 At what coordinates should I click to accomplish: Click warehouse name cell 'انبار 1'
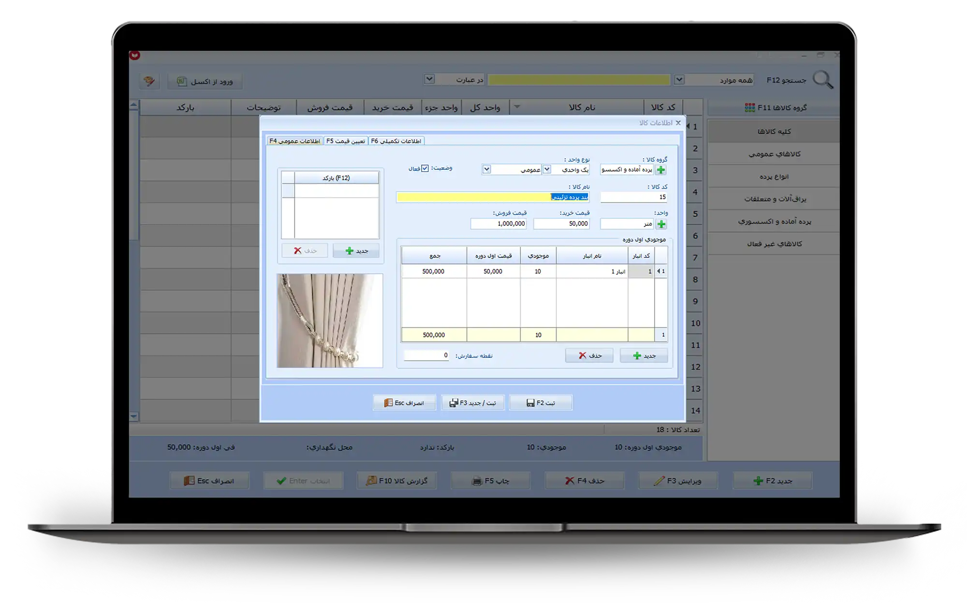[592, 272]
